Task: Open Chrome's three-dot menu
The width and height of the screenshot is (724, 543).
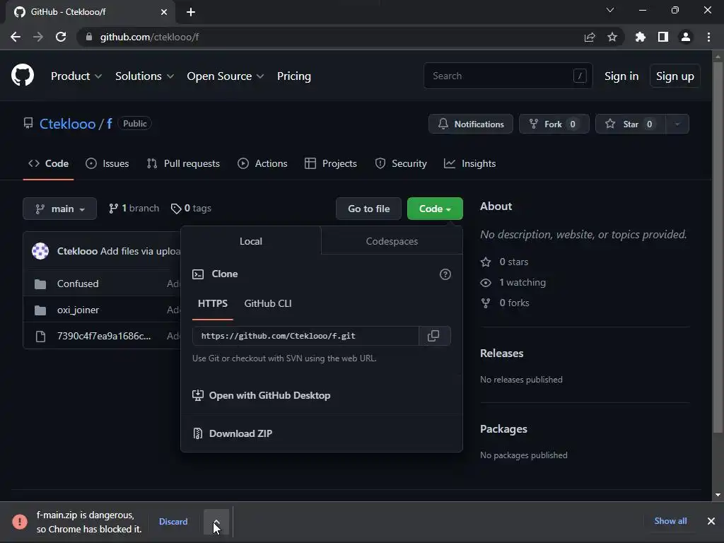Action: tap(708, 37)
